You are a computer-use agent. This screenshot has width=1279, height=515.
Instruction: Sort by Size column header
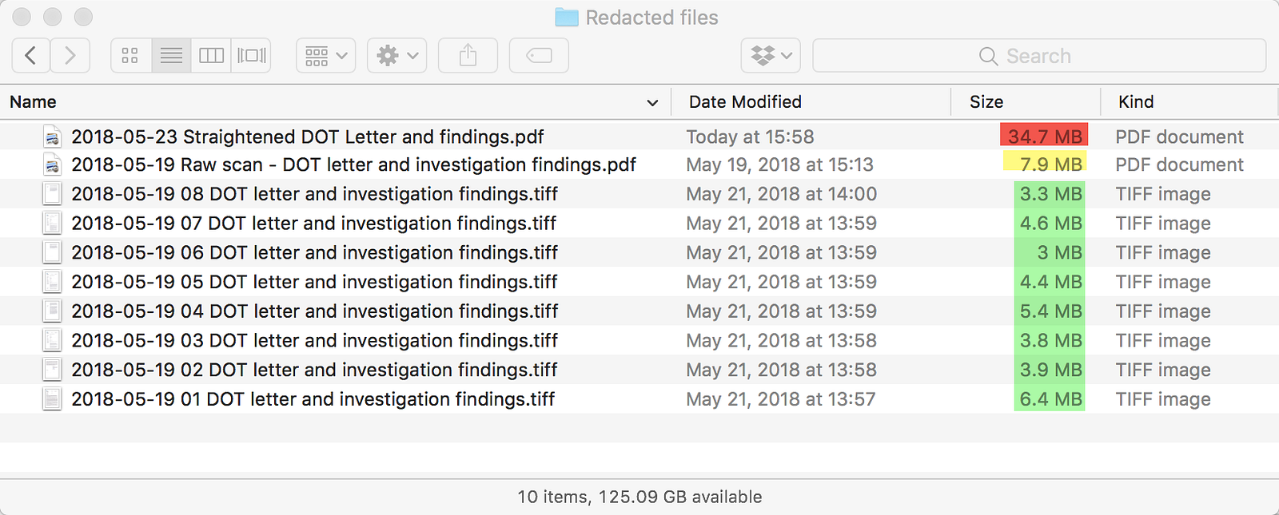tap(986, 102)
